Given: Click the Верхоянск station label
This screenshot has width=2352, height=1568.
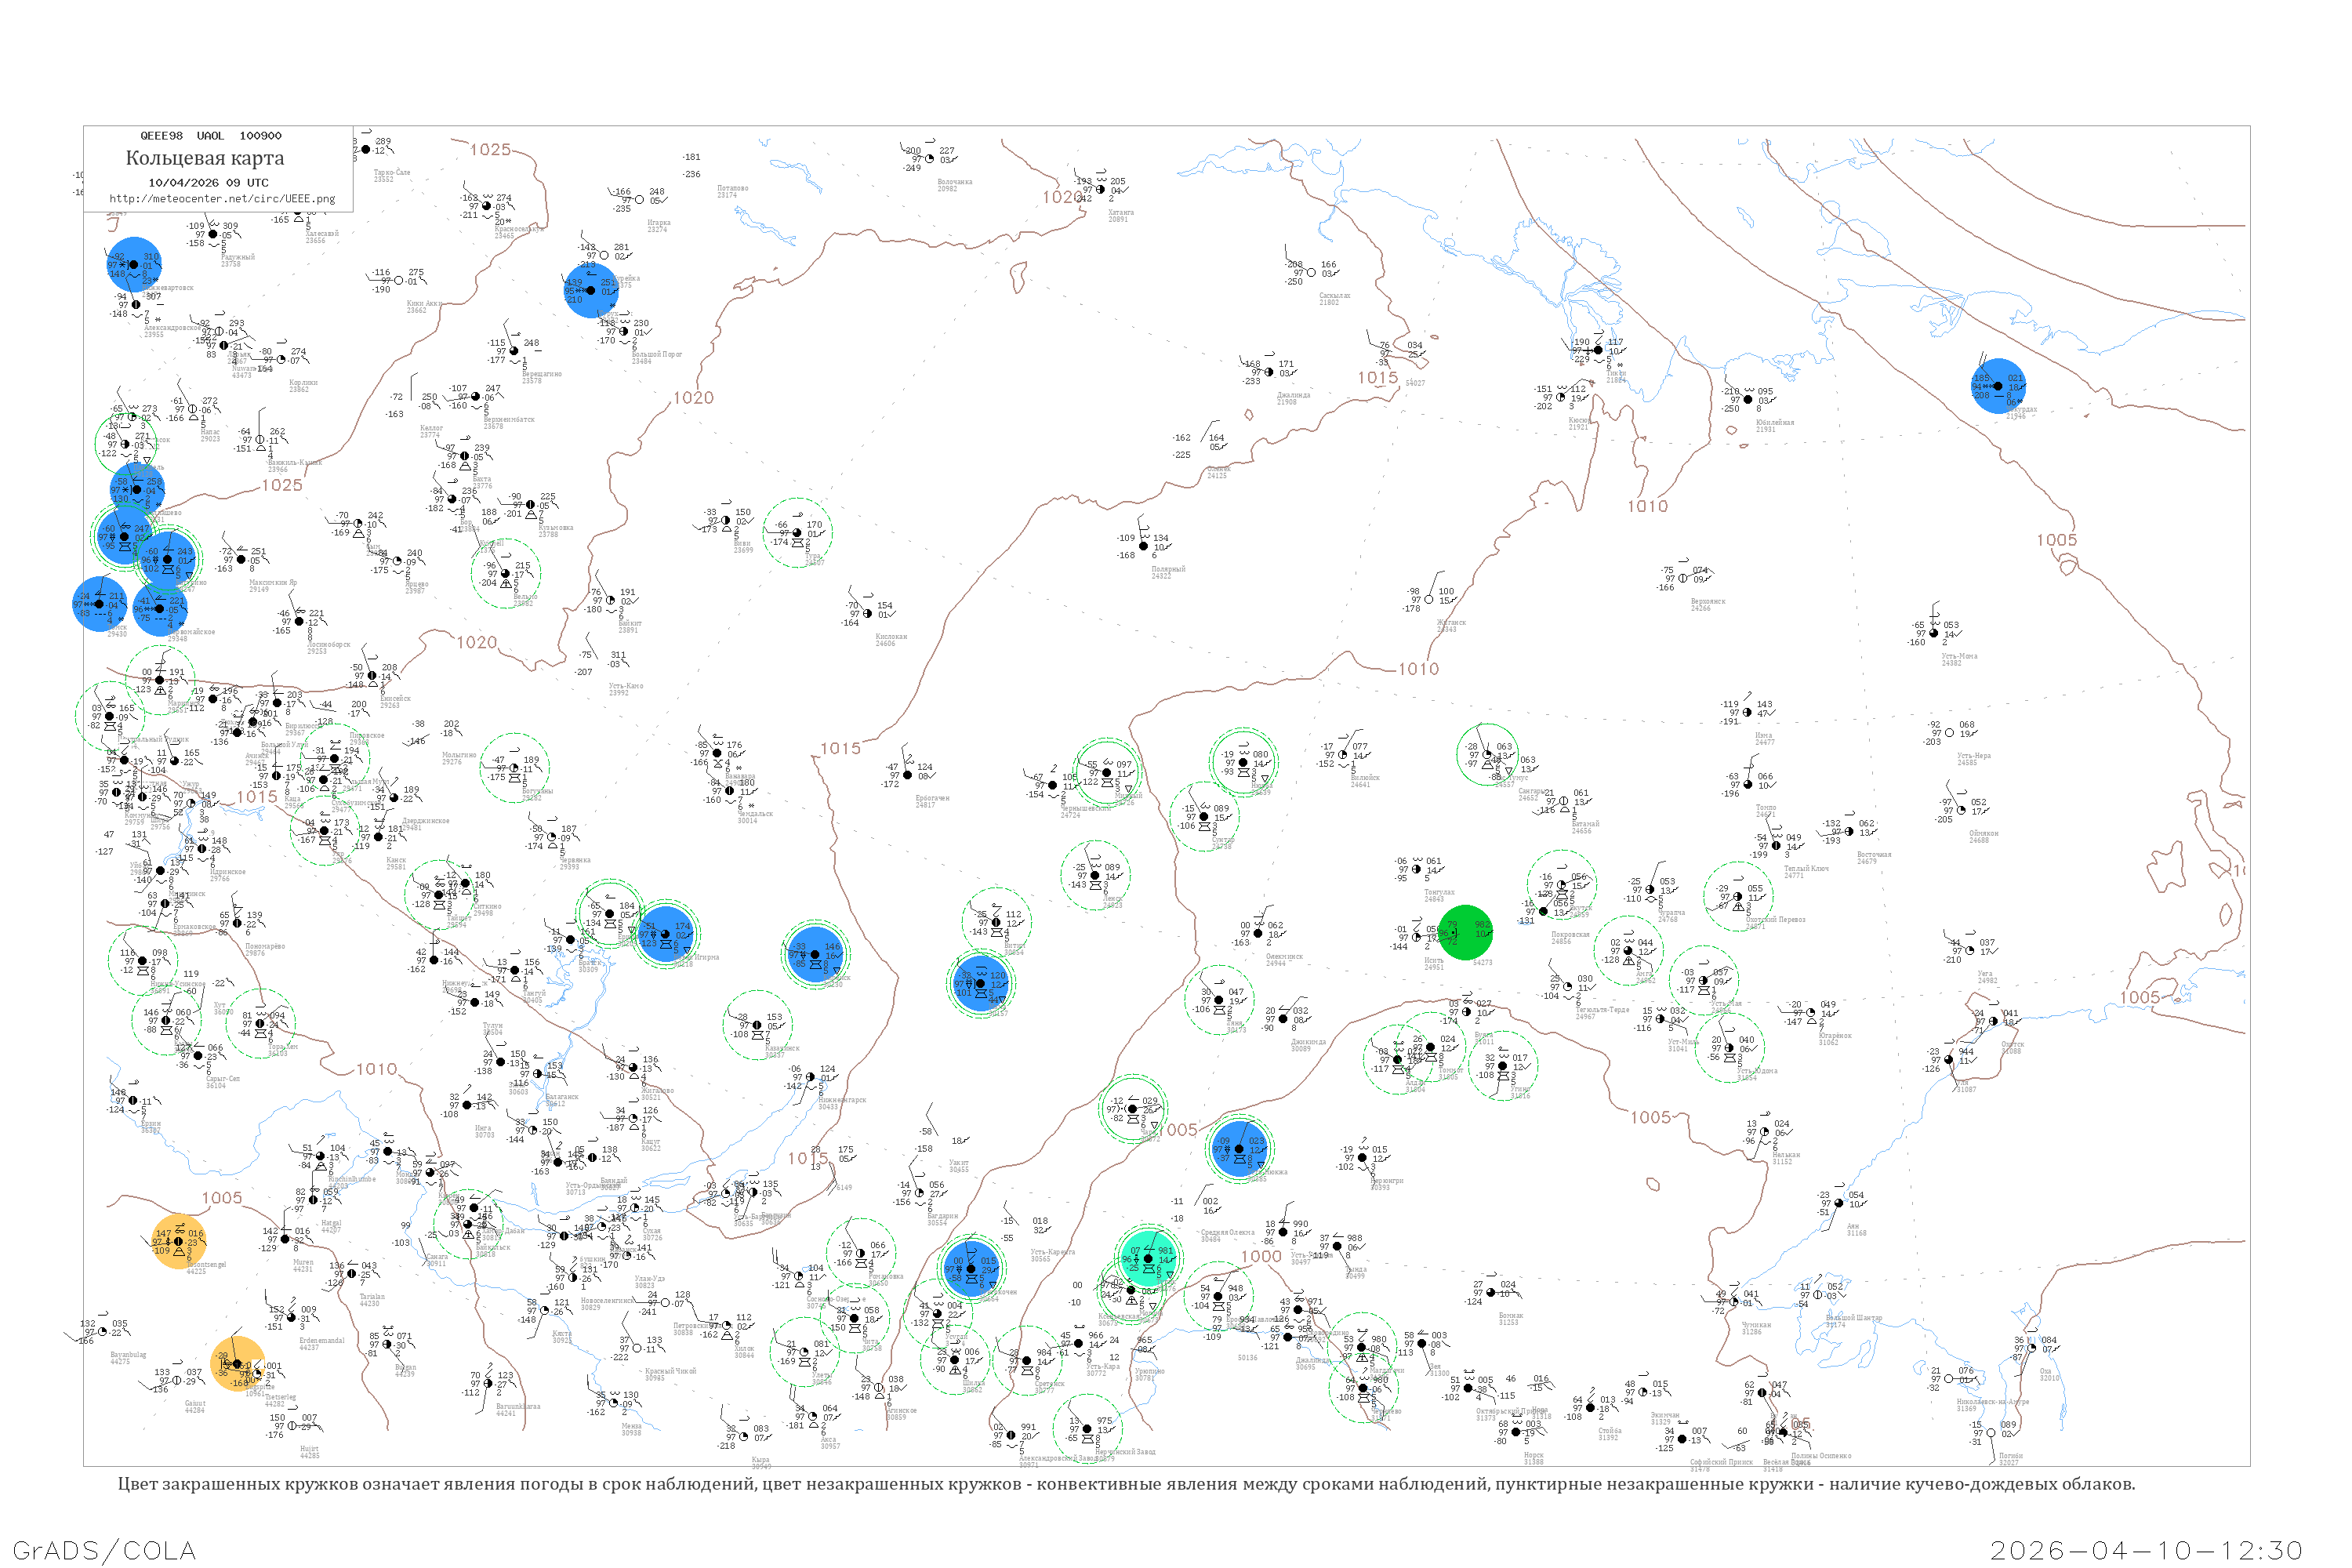Looking at the screenshot, I should coord(1708,603).
